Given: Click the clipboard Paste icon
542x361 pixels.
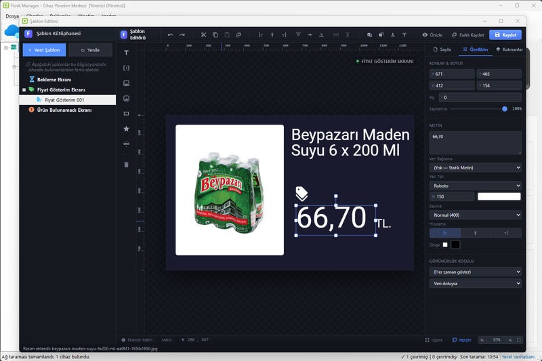Looking at the screenshot, I should (x=227, y=35).
